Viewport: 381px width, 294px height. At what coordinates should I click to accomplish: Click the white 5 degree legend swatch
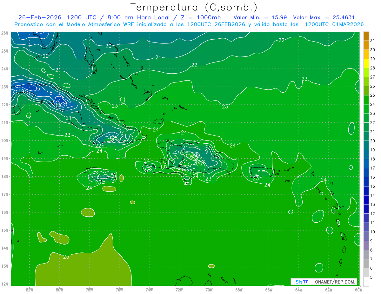[366, 282]
